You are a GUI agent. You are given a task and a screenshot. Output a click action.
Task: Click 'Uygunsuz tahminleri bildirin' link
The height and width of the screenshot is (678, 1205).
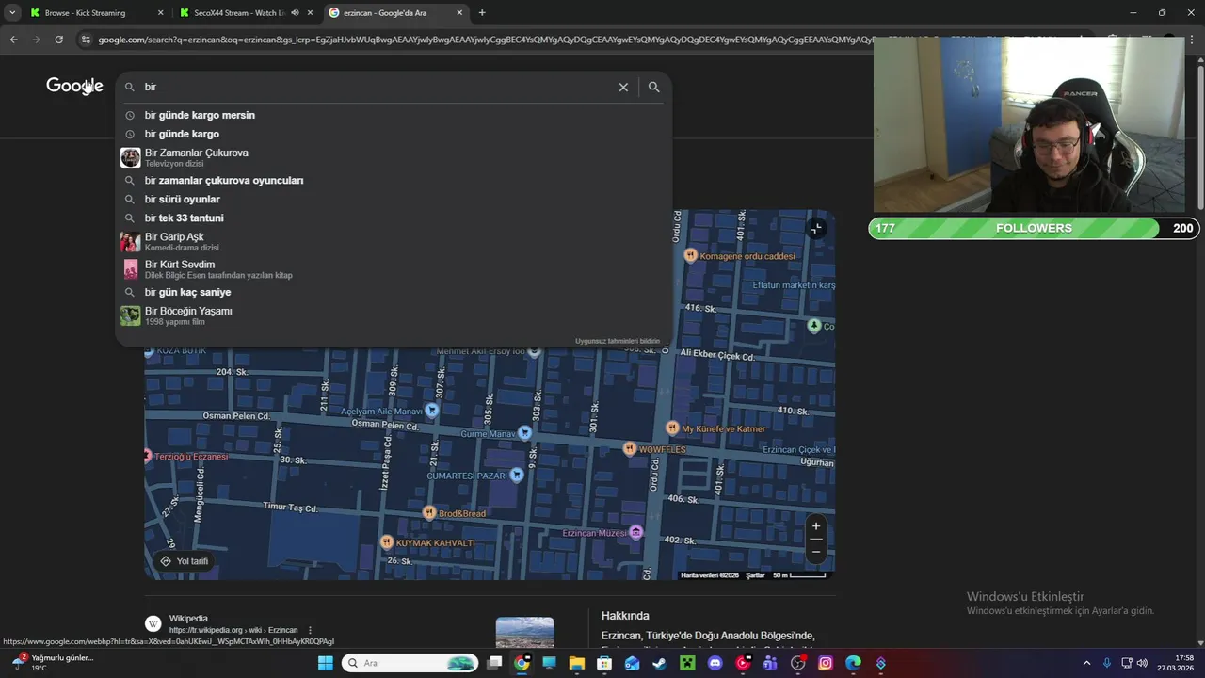[x=618, y=341]
